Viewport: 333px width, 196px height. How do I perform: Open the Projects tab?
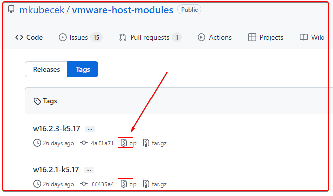(266, 37)
